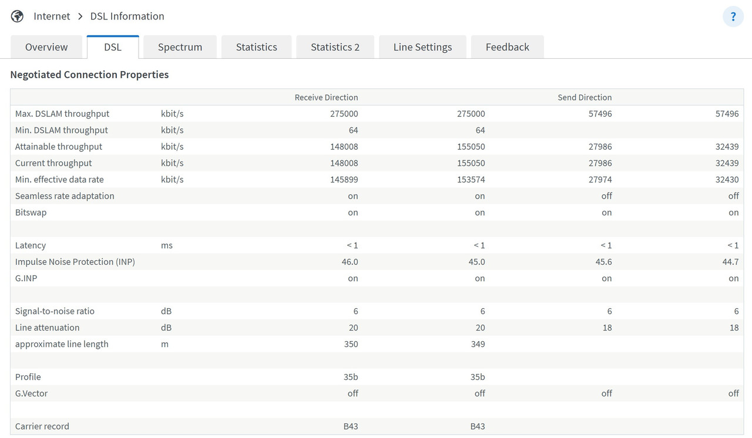Screen dimensions: 752x438
Task: Click the Current throughput row label
Action: point(53,163)
